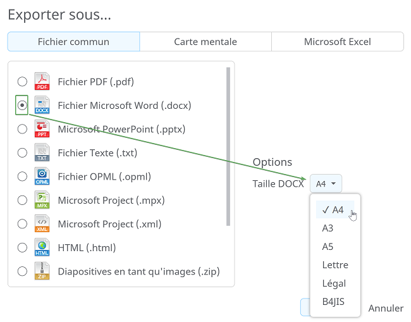Viewport: 411px width, 322px height.
Task: Select B4JIS paper size option
Action: pos(333,302)
